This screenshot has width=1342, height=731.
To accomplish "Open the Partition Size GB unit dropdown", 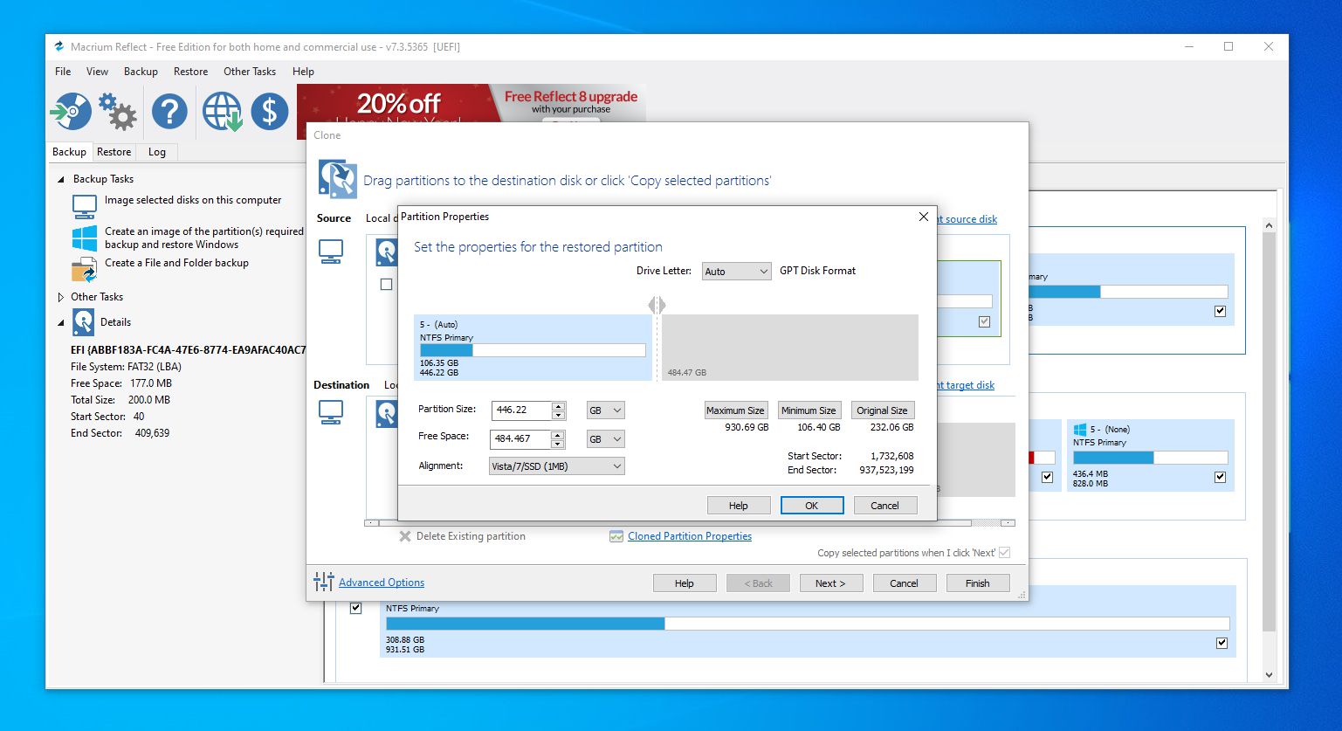I will click(x=605, y=410).
